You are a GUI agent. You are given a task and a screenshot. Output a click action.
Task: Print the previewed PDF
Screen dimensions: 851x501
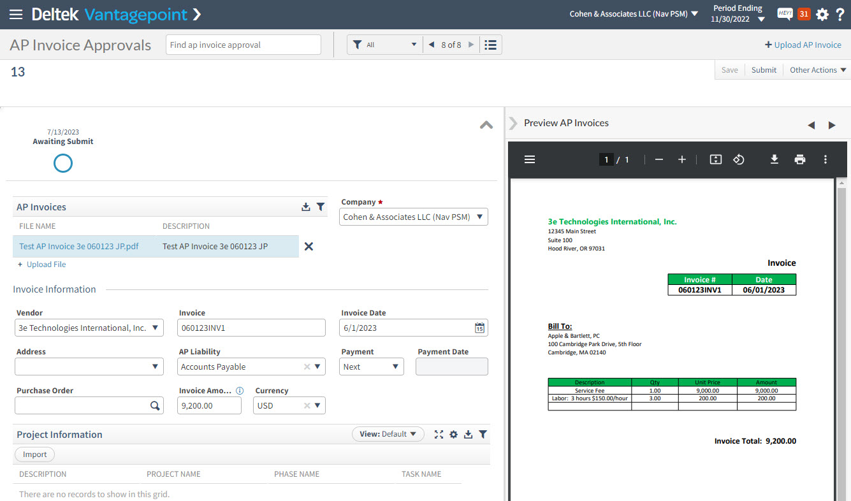(800, 159)
